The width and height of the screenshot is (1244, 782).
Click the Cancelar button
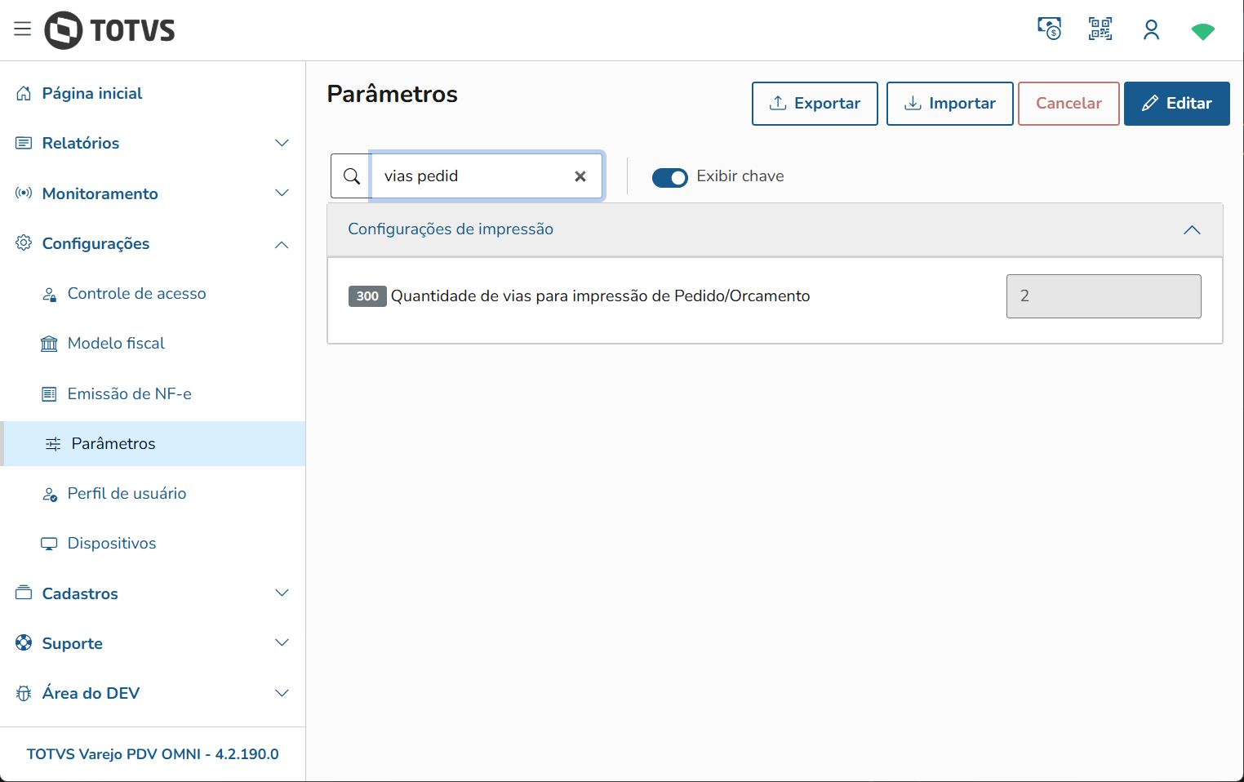click(x=1069, y=104)
